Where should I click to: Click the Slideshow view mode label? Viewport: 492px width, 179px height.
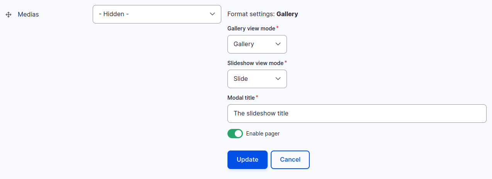tap(256, 63)
